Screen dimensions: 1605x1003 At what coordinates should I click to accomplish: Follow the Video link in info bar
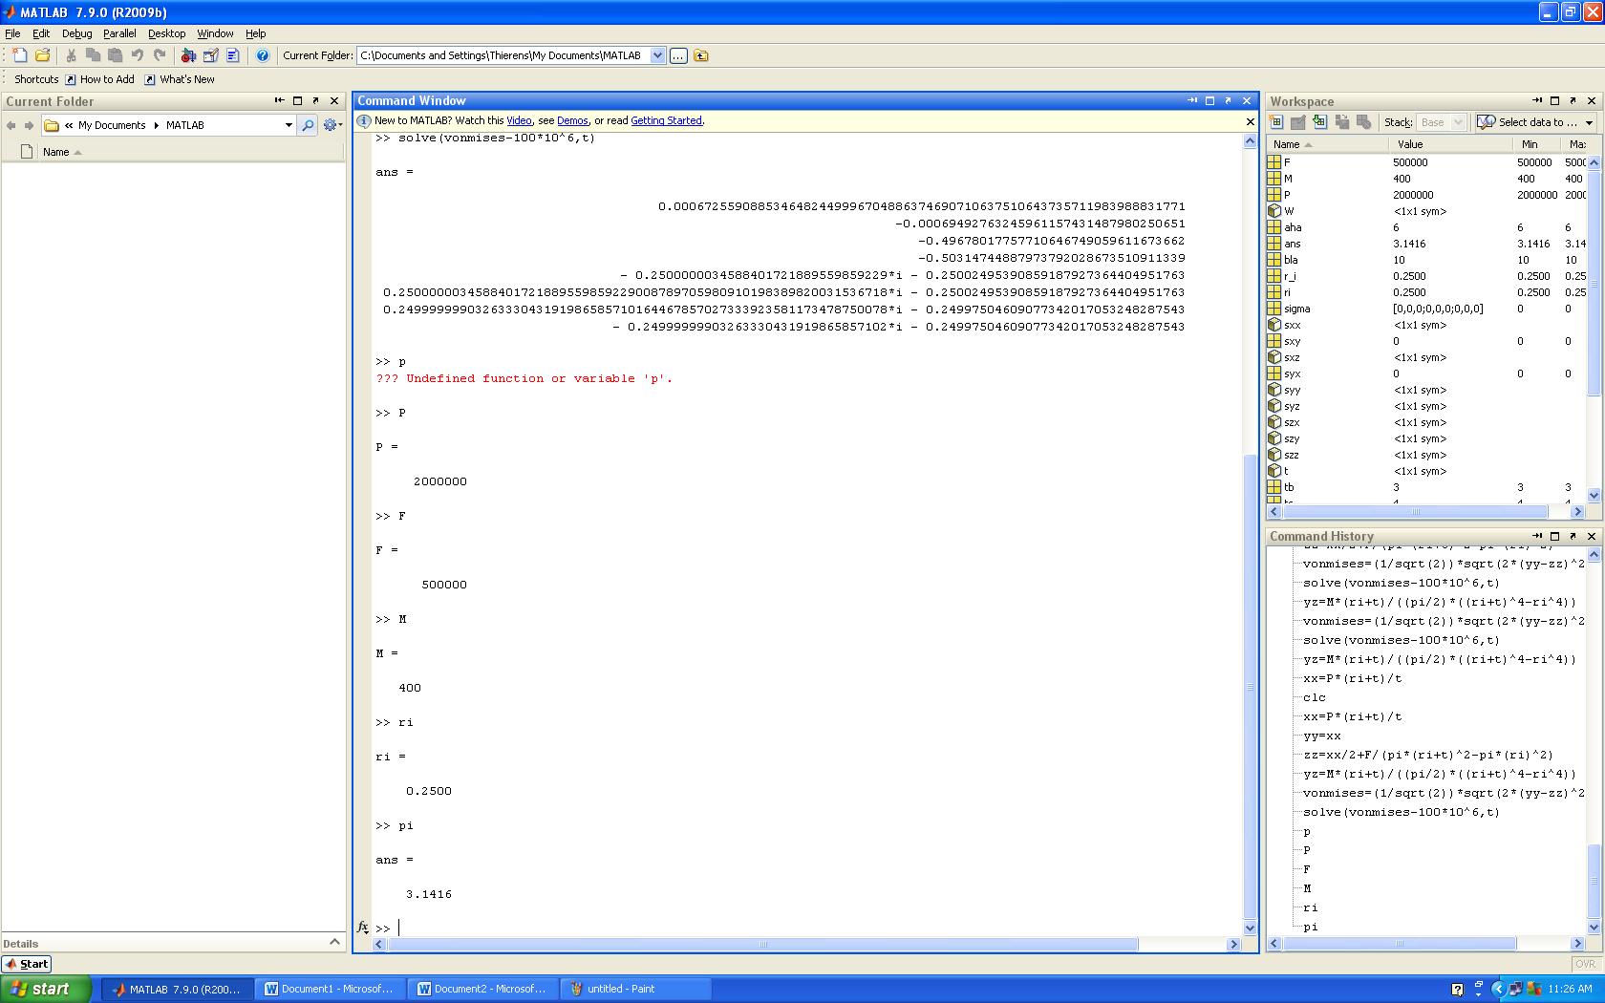(519, 120)
